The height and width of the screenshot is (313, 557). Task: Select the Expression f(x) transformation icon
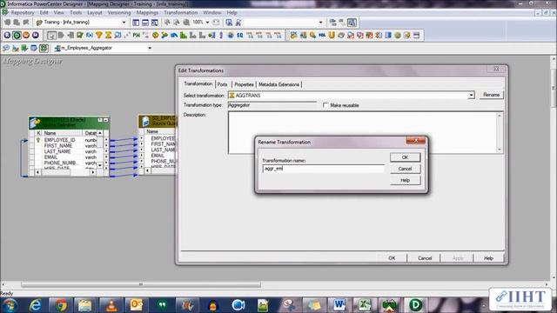tap(90, 35)
